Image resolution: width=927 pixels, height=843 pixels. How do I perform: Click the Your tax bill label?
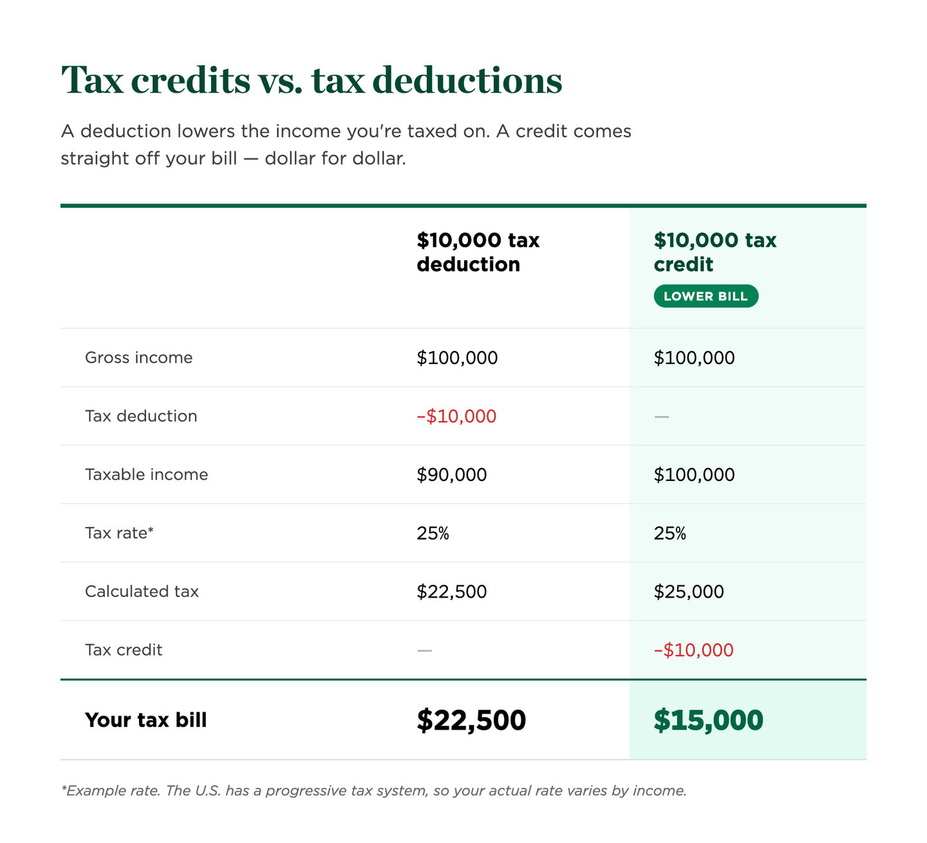click(146, 720)
